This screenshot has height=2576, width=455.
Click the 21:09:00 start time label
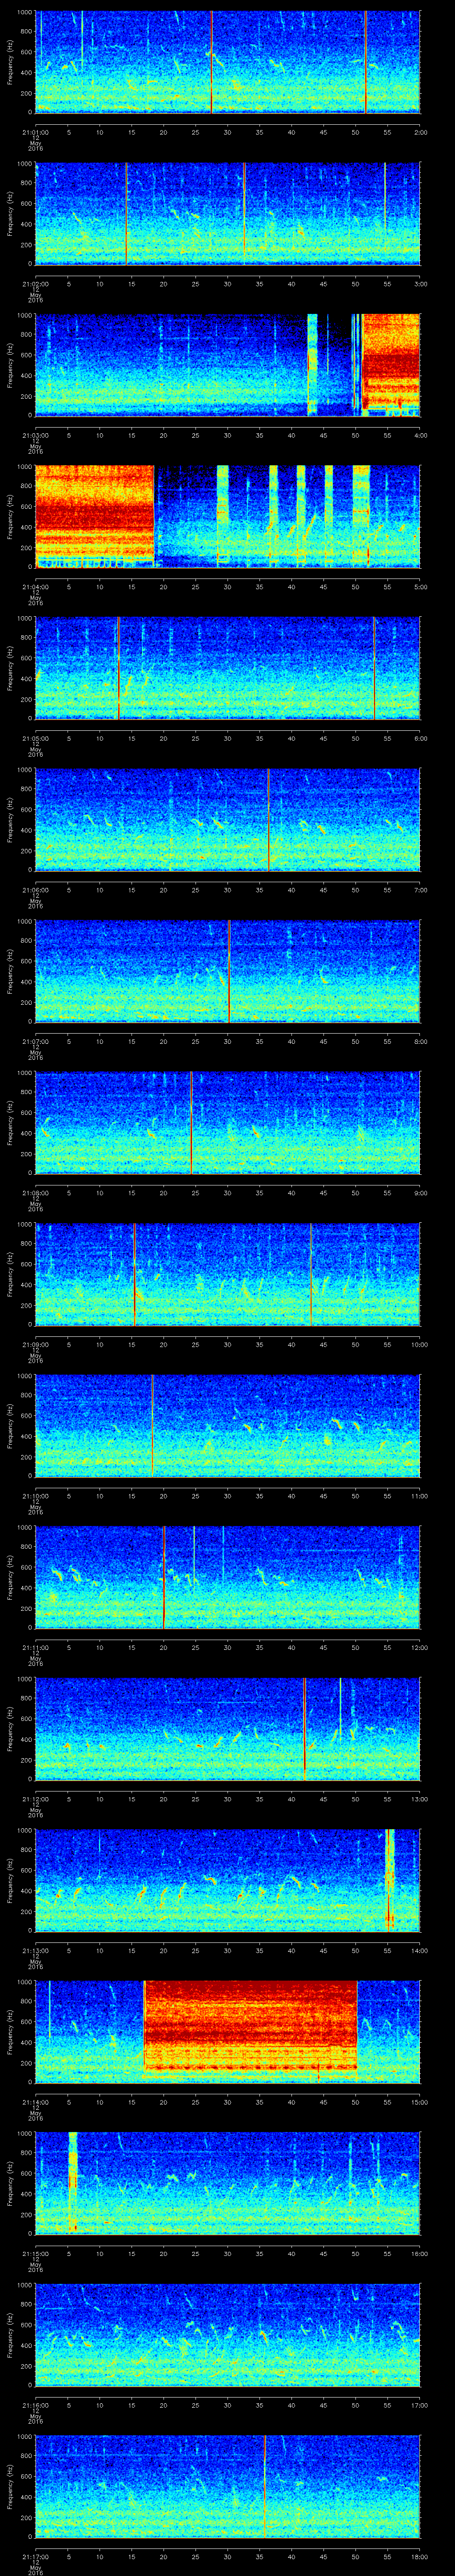click(35, 1345)
